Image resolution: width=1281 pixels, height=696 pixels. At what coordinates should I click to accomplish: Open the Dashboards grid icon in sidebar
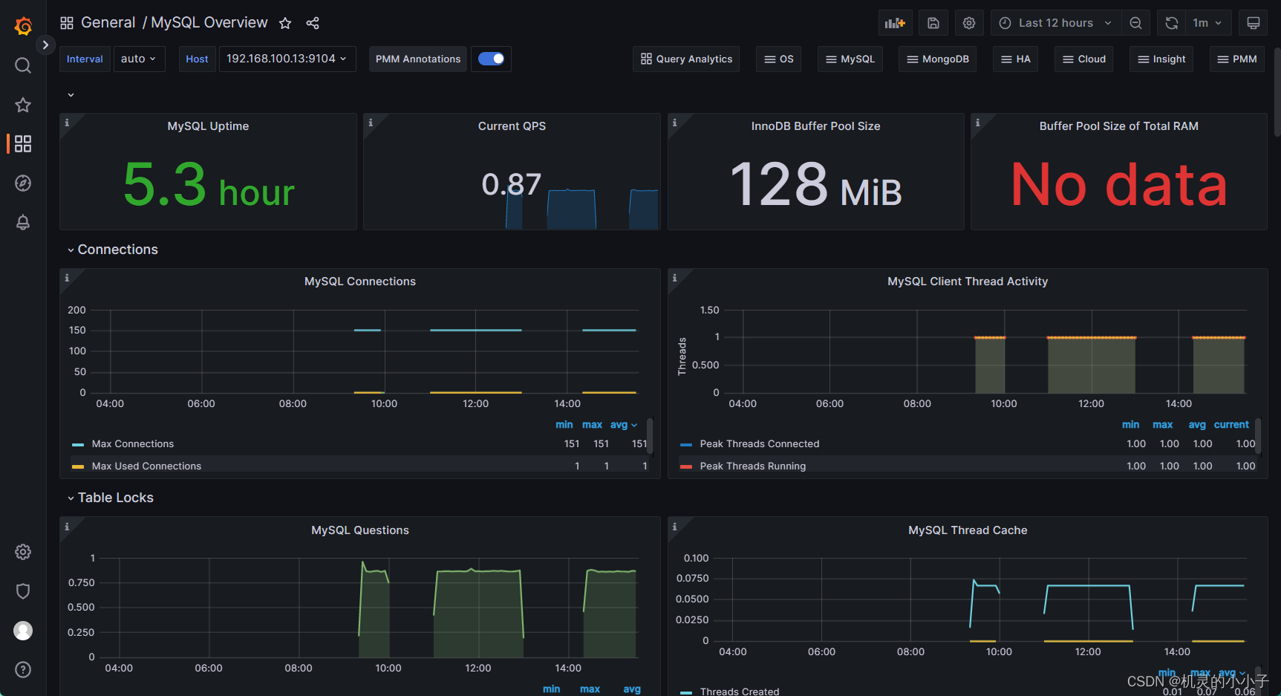23,143
